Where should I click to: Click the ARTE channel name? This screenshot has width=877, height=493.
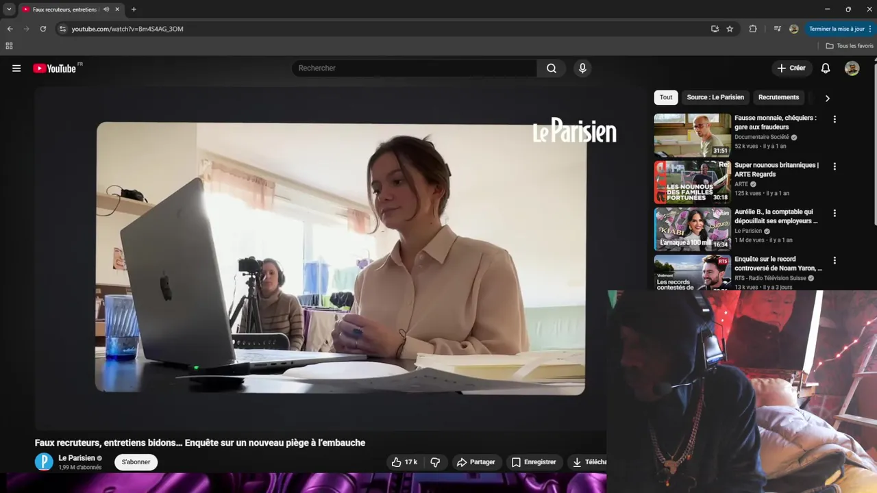point(741,184)
